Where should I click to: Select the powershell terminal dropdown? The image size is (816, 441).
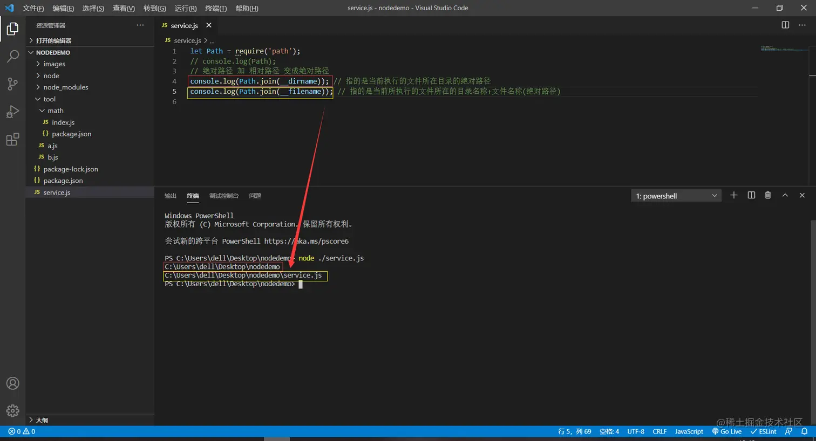(x=676, y=196)
